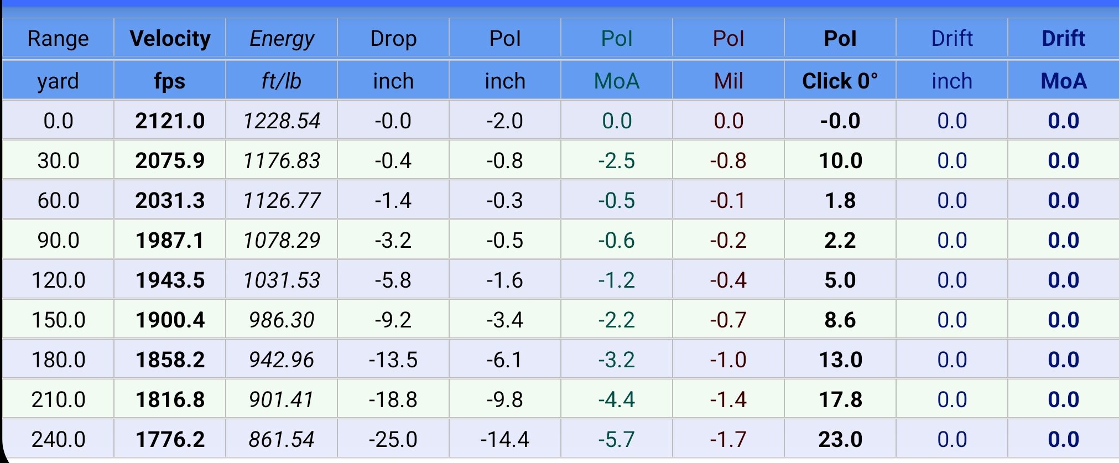1119x463 pixels.
Task: Click the 'Click 0°' unit header
Action: [x=840, y=81]
